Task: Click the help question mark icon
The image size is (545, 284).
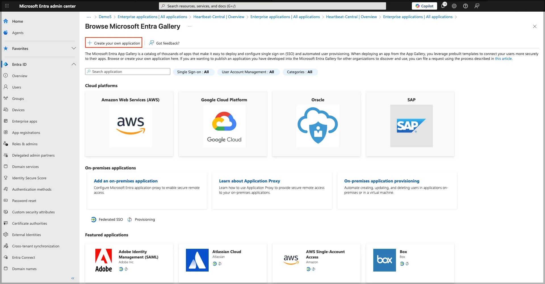Action: pyautogui.click(x=466, y=6)
